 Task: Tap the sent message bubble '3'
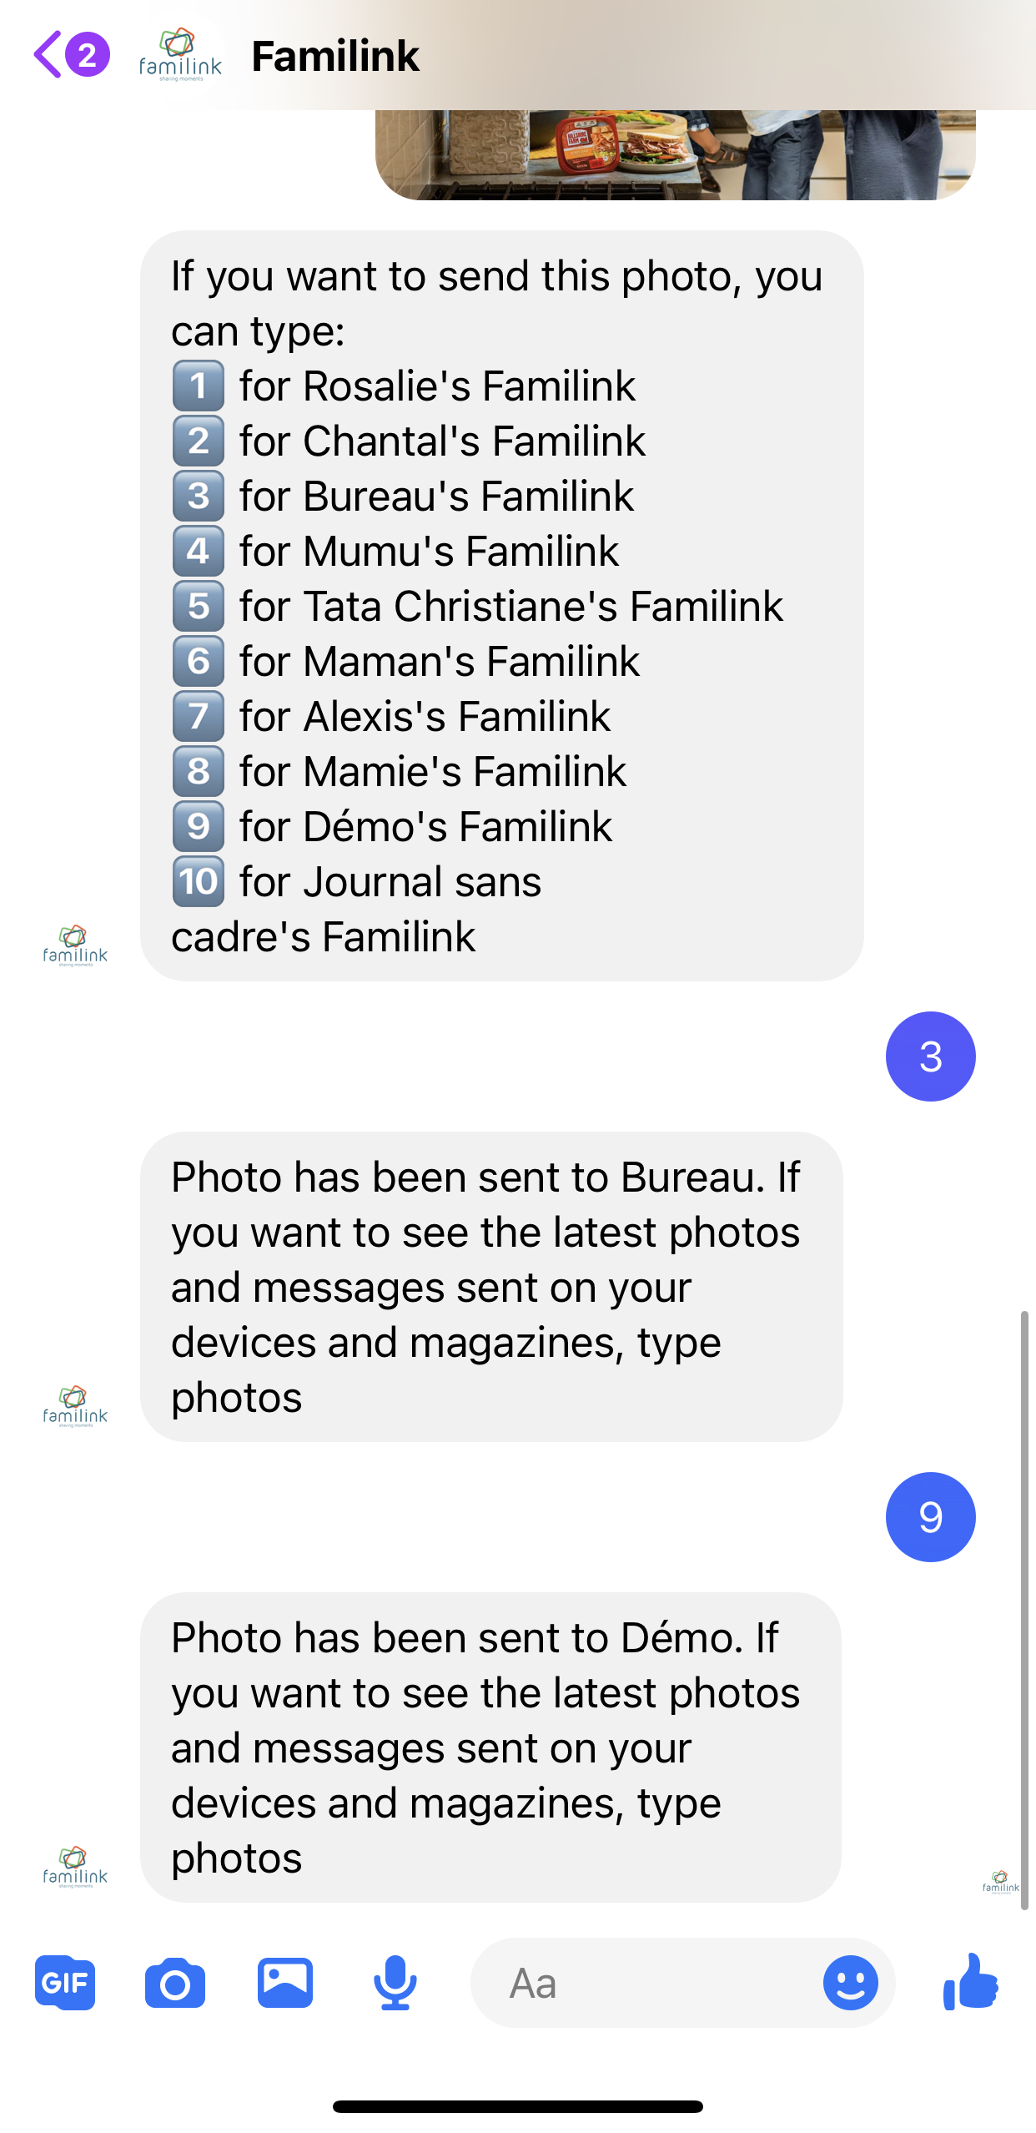click(x=931, y=1056)
